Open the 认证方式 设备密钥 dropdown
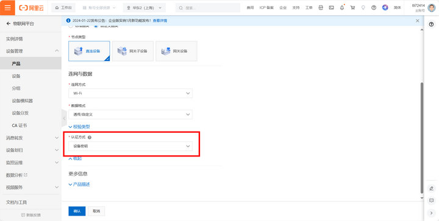 click(130, 146)
